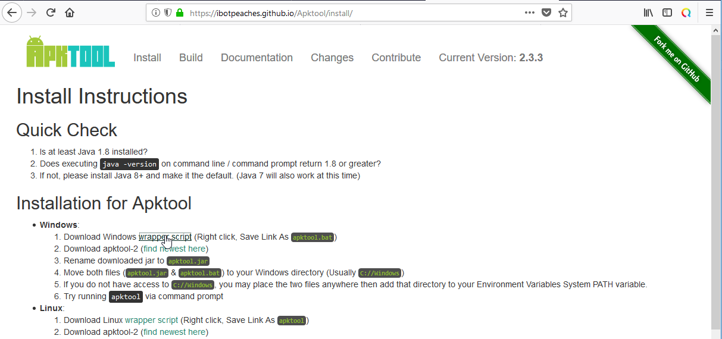722x339 pixels.
Task: Save page to Pocket icon
Action: (546, 12)
